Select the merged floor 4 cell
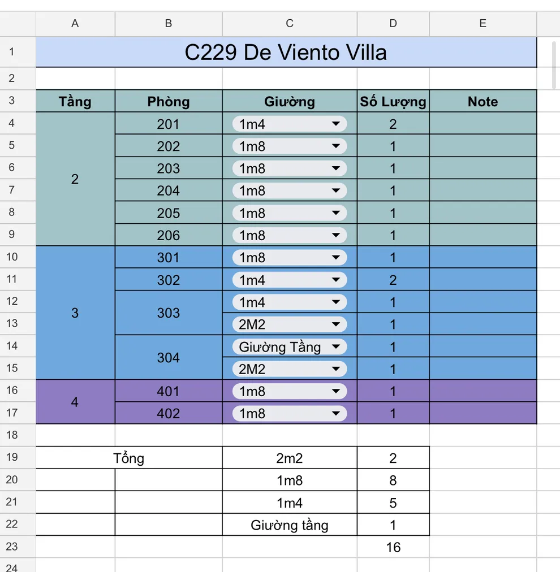The image size is (560, 572). click(x=75, y=402)
